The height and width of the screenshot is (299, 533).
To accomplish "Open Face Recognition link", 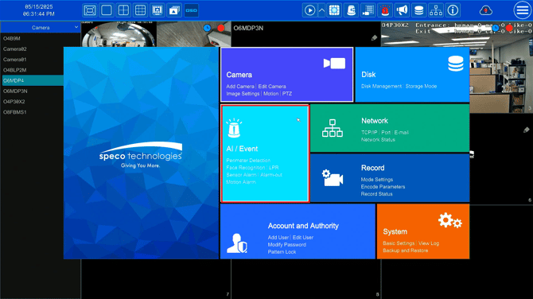I will [246, 168].
